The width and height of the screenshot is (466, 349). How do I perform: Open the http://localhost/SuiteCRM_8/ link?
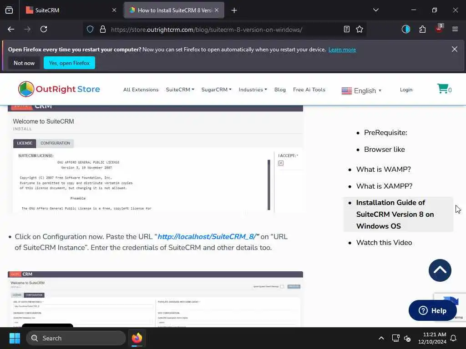tap(207, 236)
